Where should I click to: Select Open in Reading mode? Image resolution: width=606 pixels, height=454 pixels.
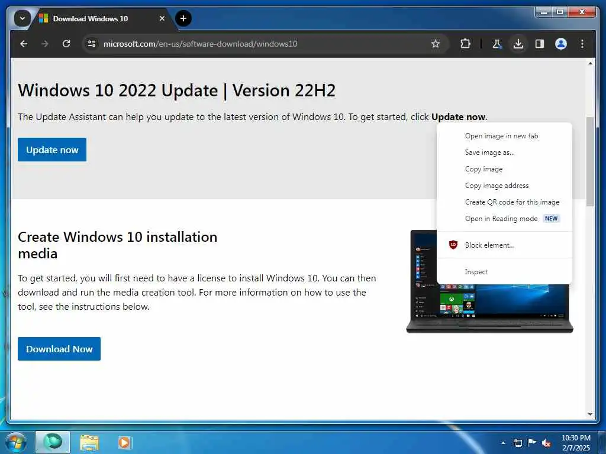pyautogui.click(x=504, y=219)
